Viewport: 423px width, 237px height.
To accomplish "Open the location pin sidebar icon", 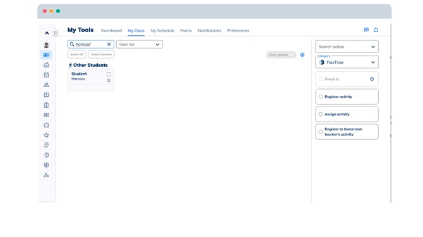I will tap(46, 145).
